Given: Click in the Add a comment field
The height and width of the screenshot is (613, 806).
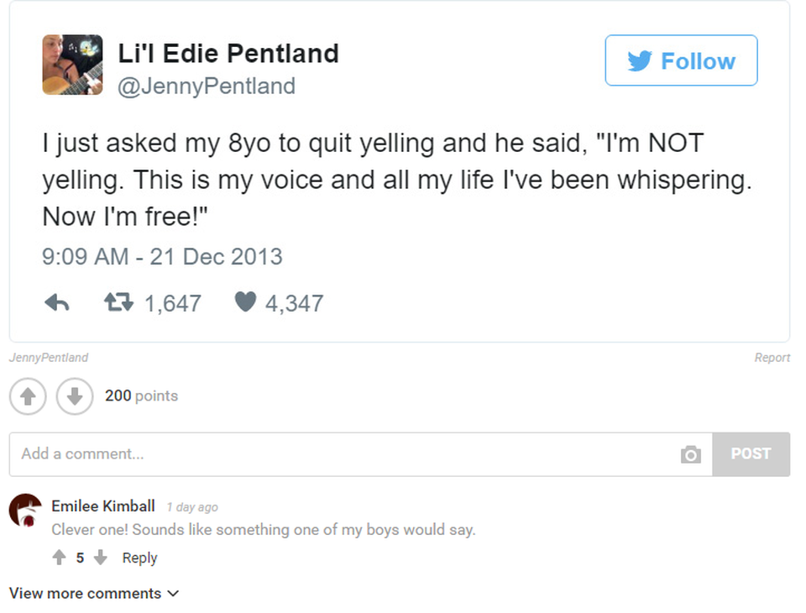Looking at the screenshot, I should pos(336,454).
